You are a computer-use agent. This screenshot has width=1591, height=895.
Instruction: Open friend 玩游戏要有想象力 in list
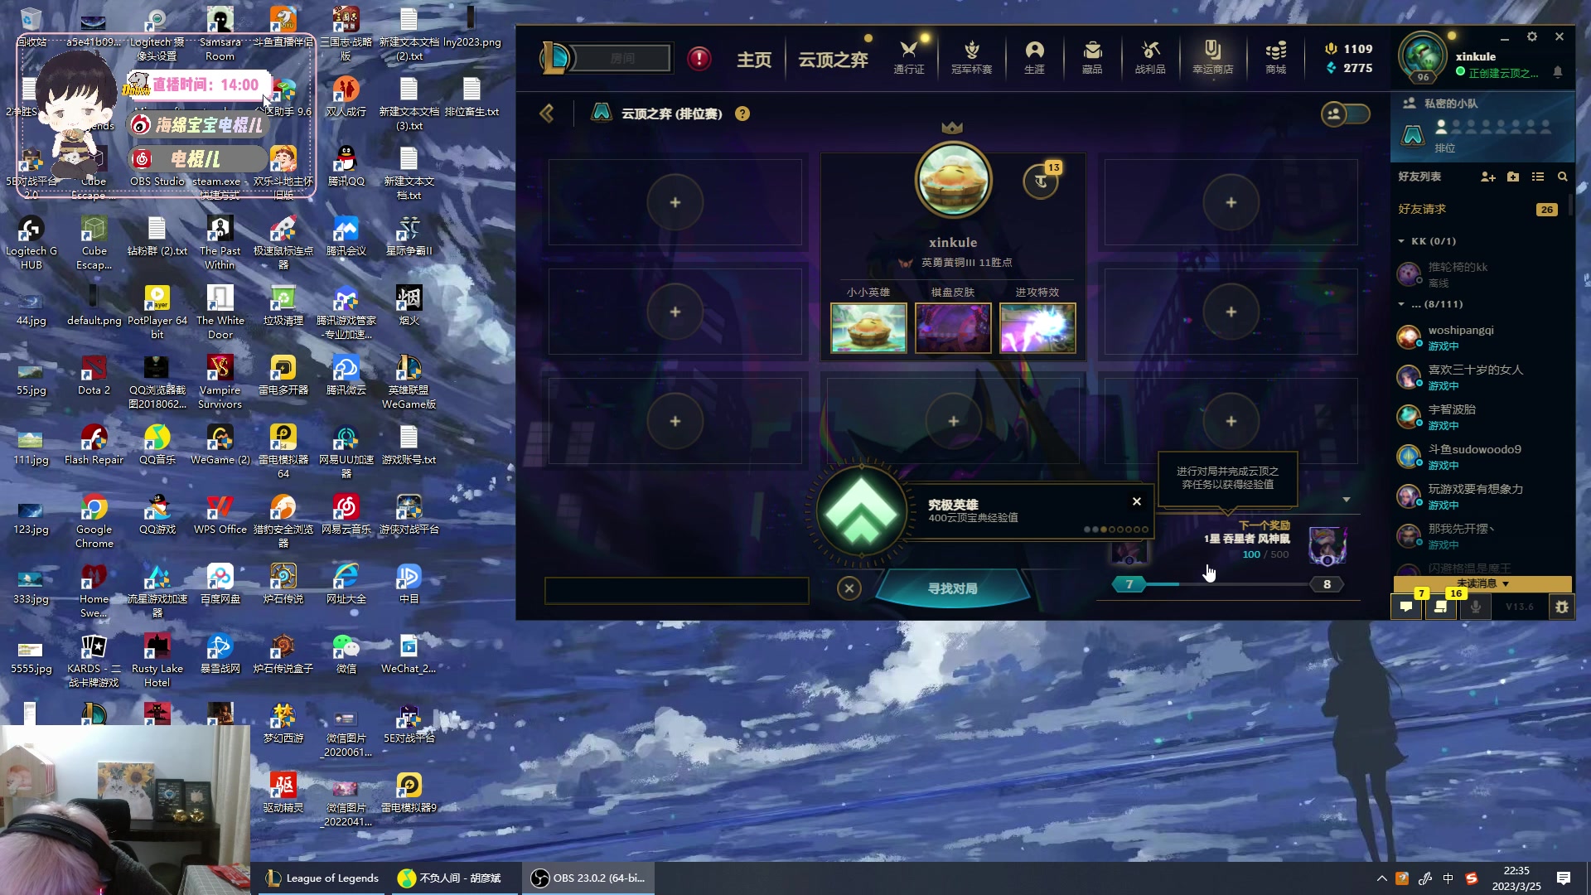1478,496
